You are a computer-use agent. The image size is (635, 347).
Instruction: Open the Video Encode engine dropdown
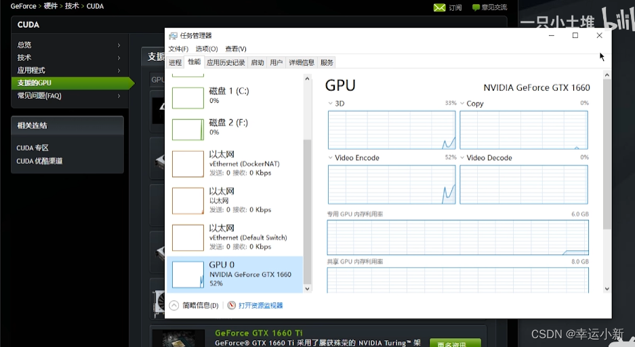pos(331,157)
